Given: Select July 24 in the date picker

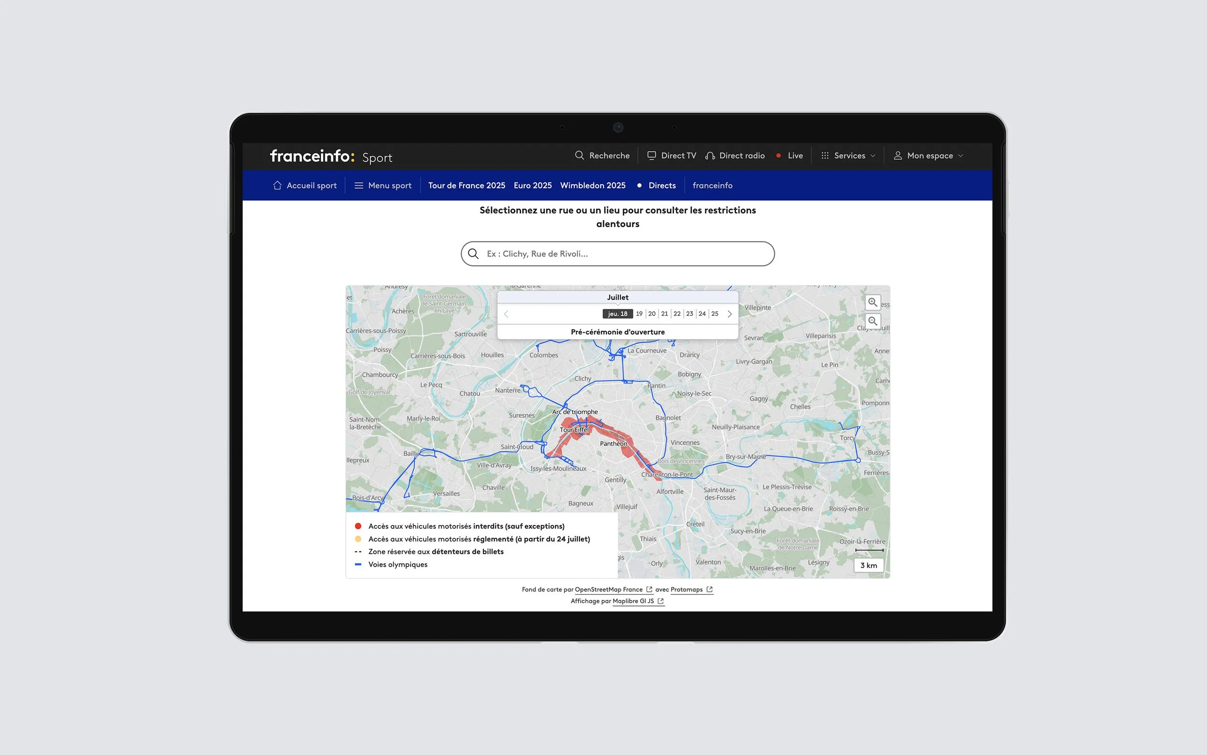Looking at the screenshot, I should coord(702,313).
